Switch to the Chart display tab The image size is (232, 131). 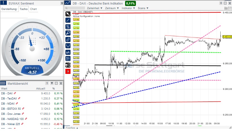[x=34, y=9]
